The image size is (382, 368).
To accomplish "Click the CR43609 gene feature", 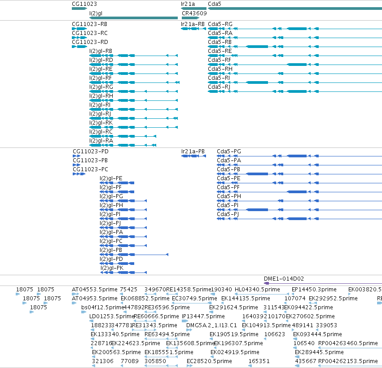I will tap(190, 18).
